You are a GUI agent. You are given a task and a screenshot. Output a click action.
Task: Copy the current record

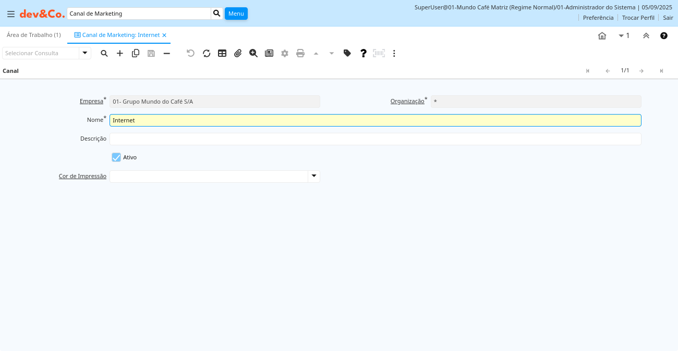(x=136, y=53)
